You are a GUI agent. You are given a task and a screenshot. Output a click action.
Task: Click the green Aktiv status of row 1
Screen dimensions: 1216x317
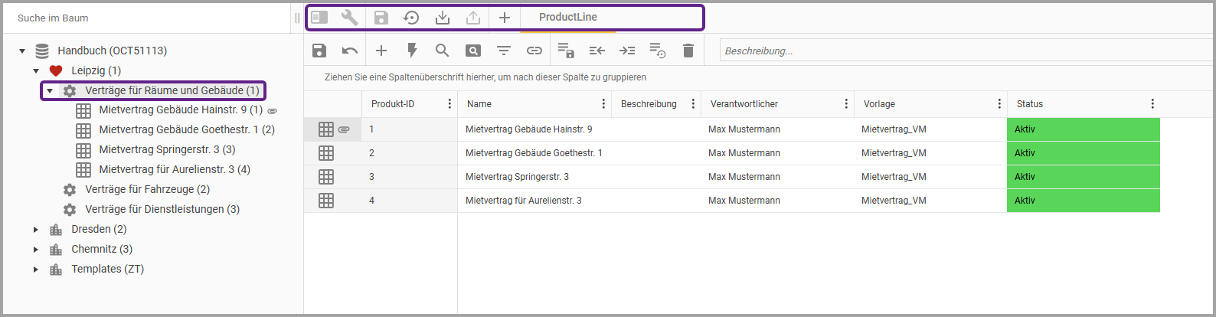click(x=1082, y=129)
